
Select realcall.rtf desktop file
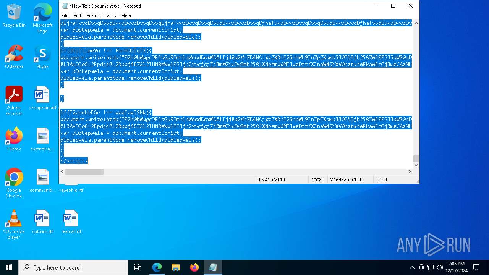point(71,222)
